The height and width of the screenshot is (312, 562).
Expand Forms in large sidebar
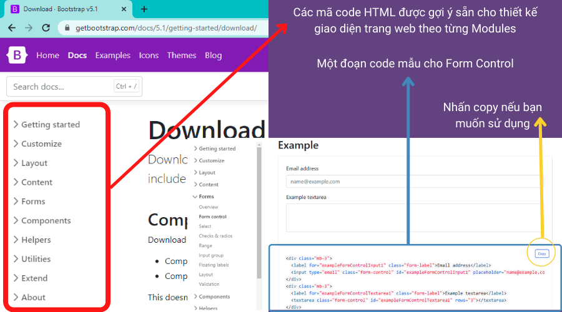29,202
